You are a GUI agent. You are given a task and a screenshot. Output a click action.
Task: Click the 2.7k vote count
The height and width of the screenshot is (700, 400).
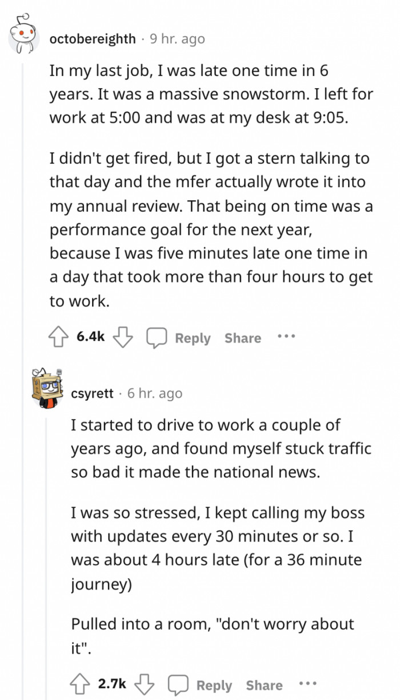[x=113, y=684]
